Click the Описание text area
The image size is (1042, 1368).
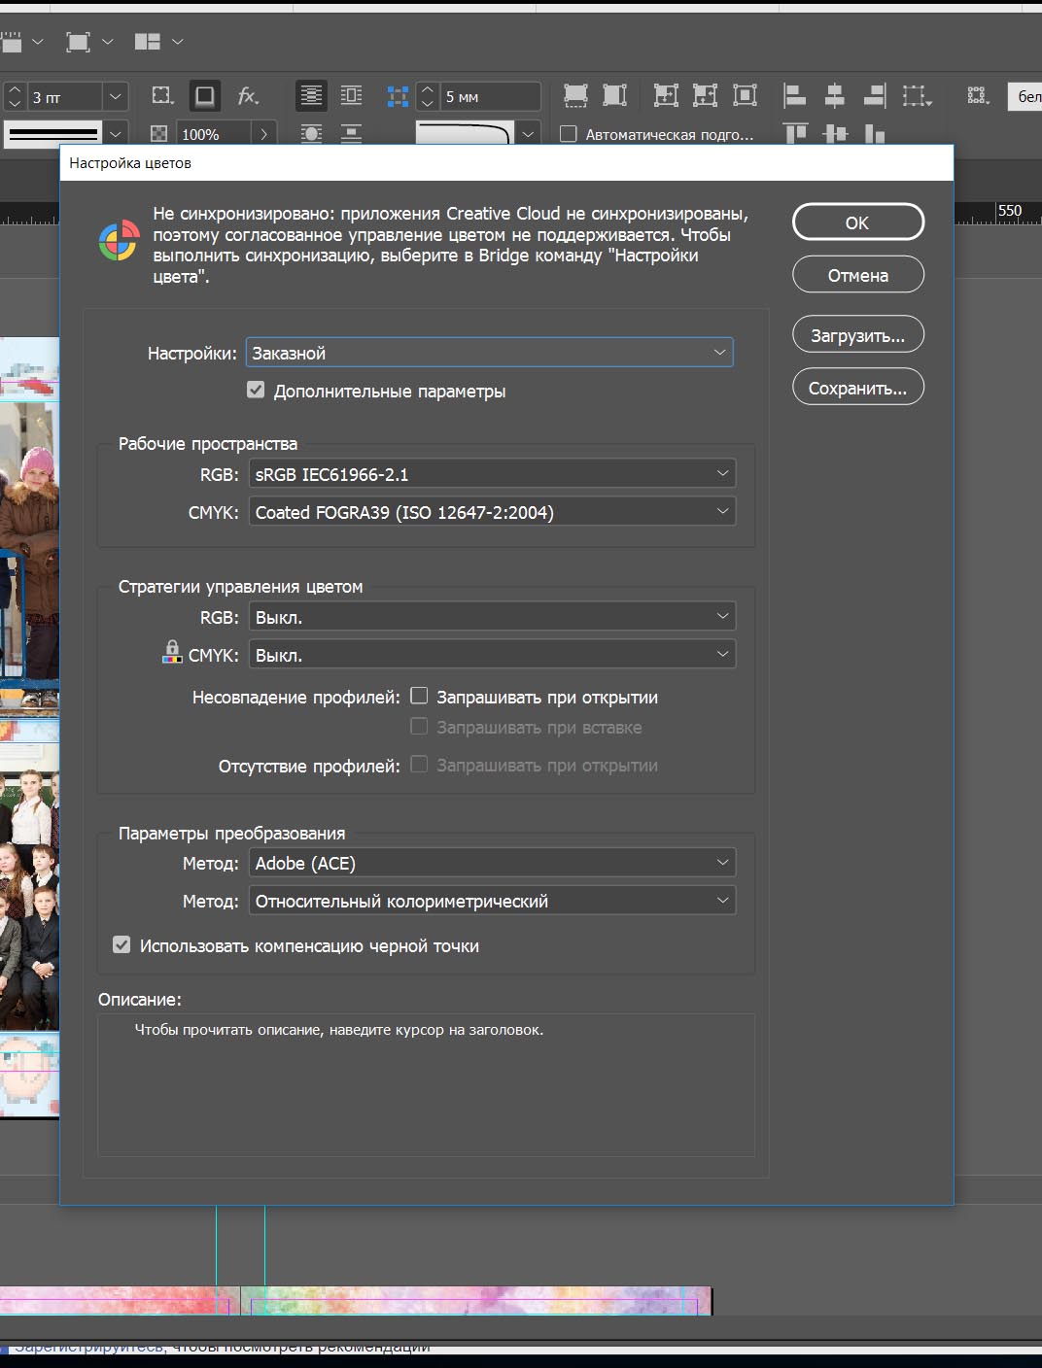(426, 1085)
